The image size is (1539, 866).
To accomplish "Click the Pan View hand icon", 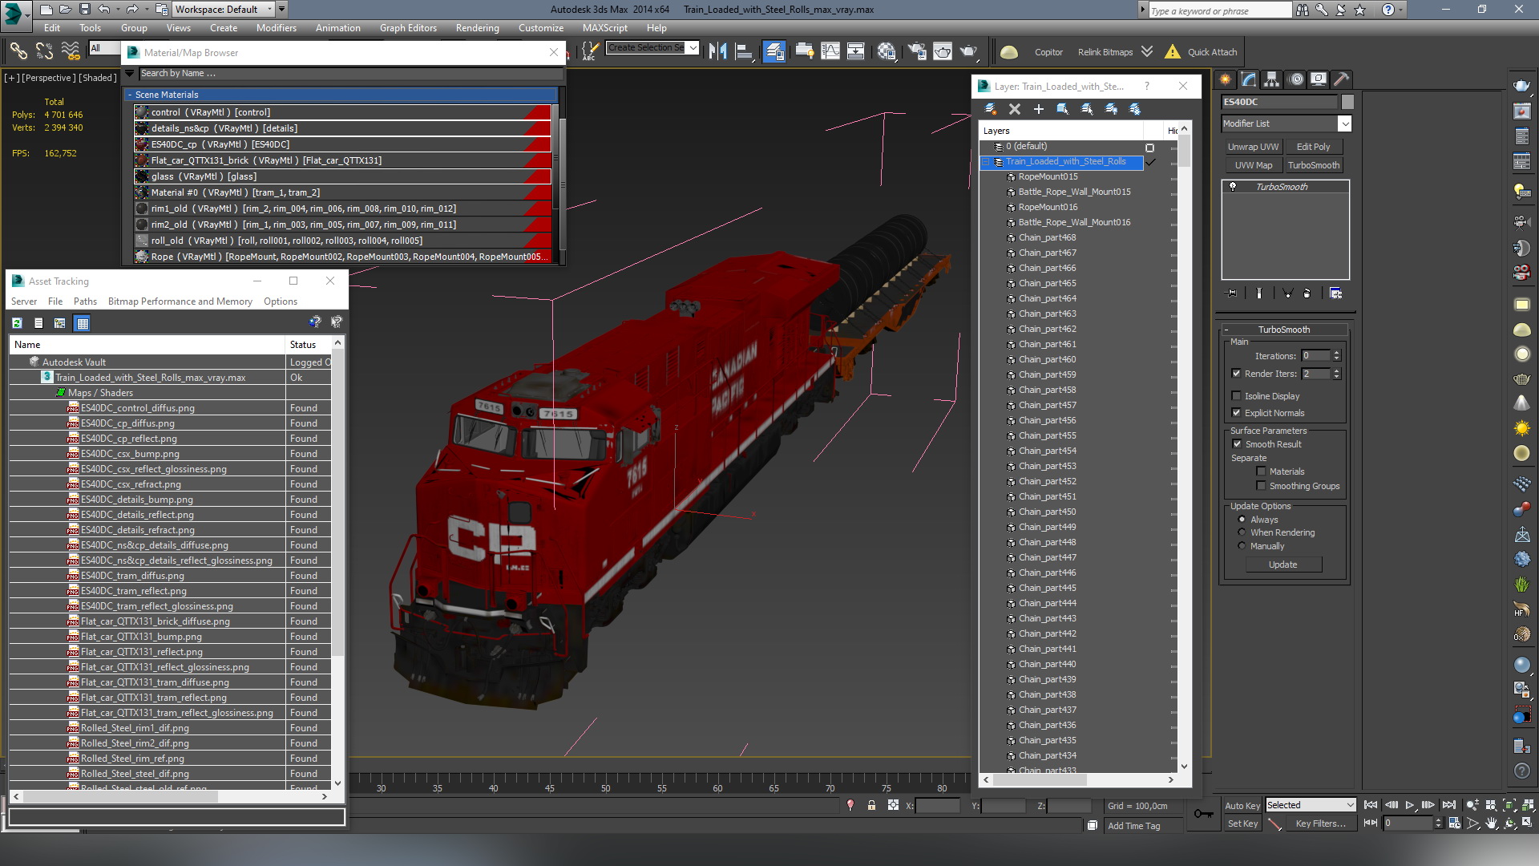I will pyautogui.click(x=1491, y=824).
